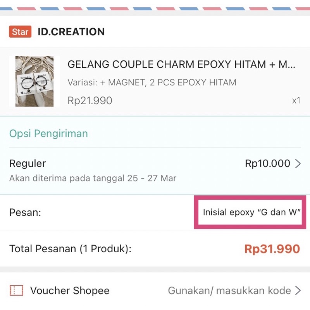This screenshot has width=310, height=310.
Task: Click the Star seller badge
Action: pyautogui.click(x=20, y=32)
